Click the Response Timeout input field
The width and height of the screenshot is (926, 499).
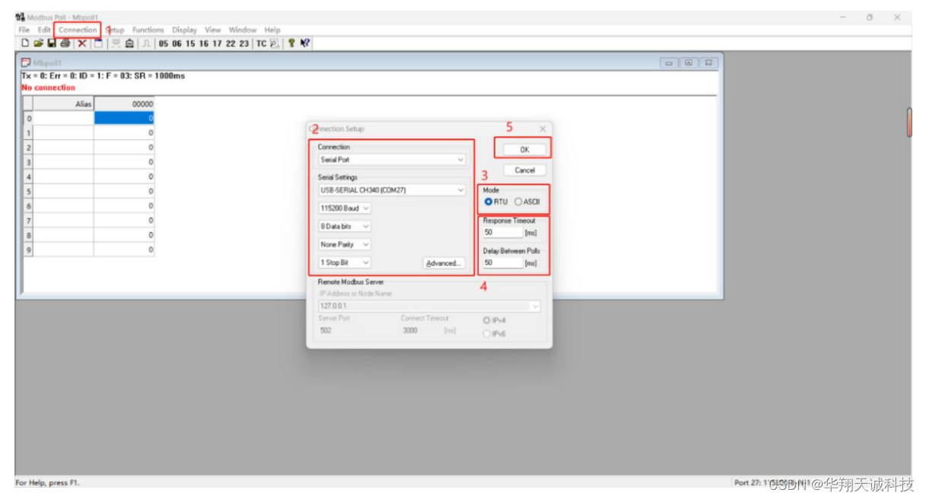[x=502, y=233]
